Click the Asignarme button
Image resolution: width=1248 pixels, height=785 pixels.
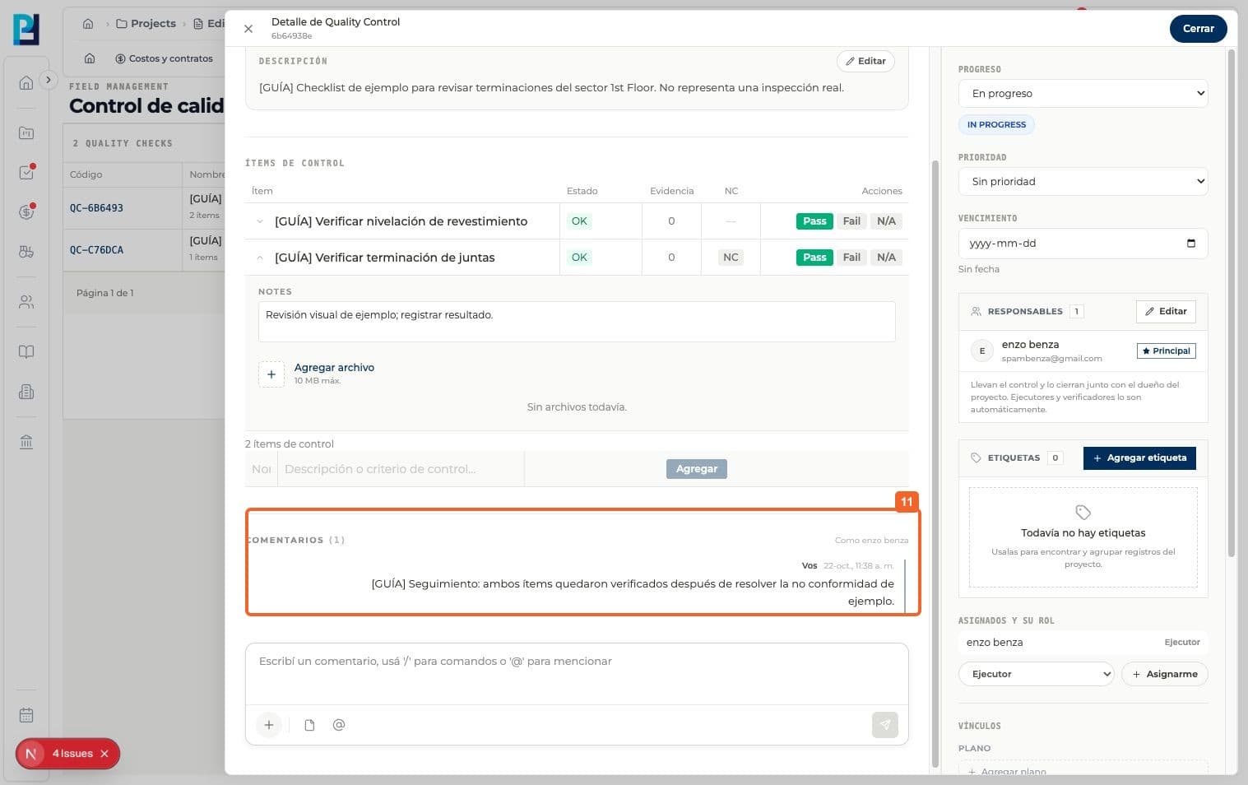click(x=1165, y=674)
